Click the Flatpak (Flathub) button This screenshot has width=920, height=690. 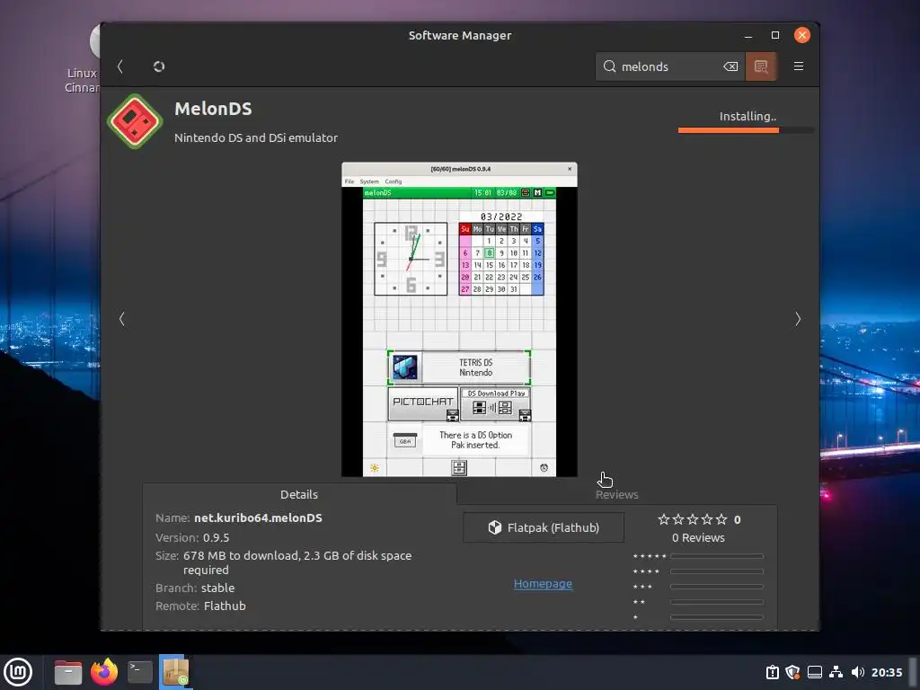tap(544, 527)
